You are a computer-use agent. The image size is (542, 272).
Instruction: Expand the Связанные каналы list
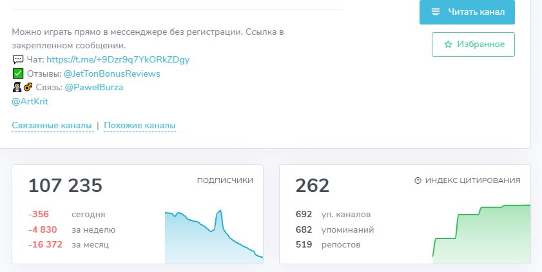pyautogui.click(x=52, y=126)
